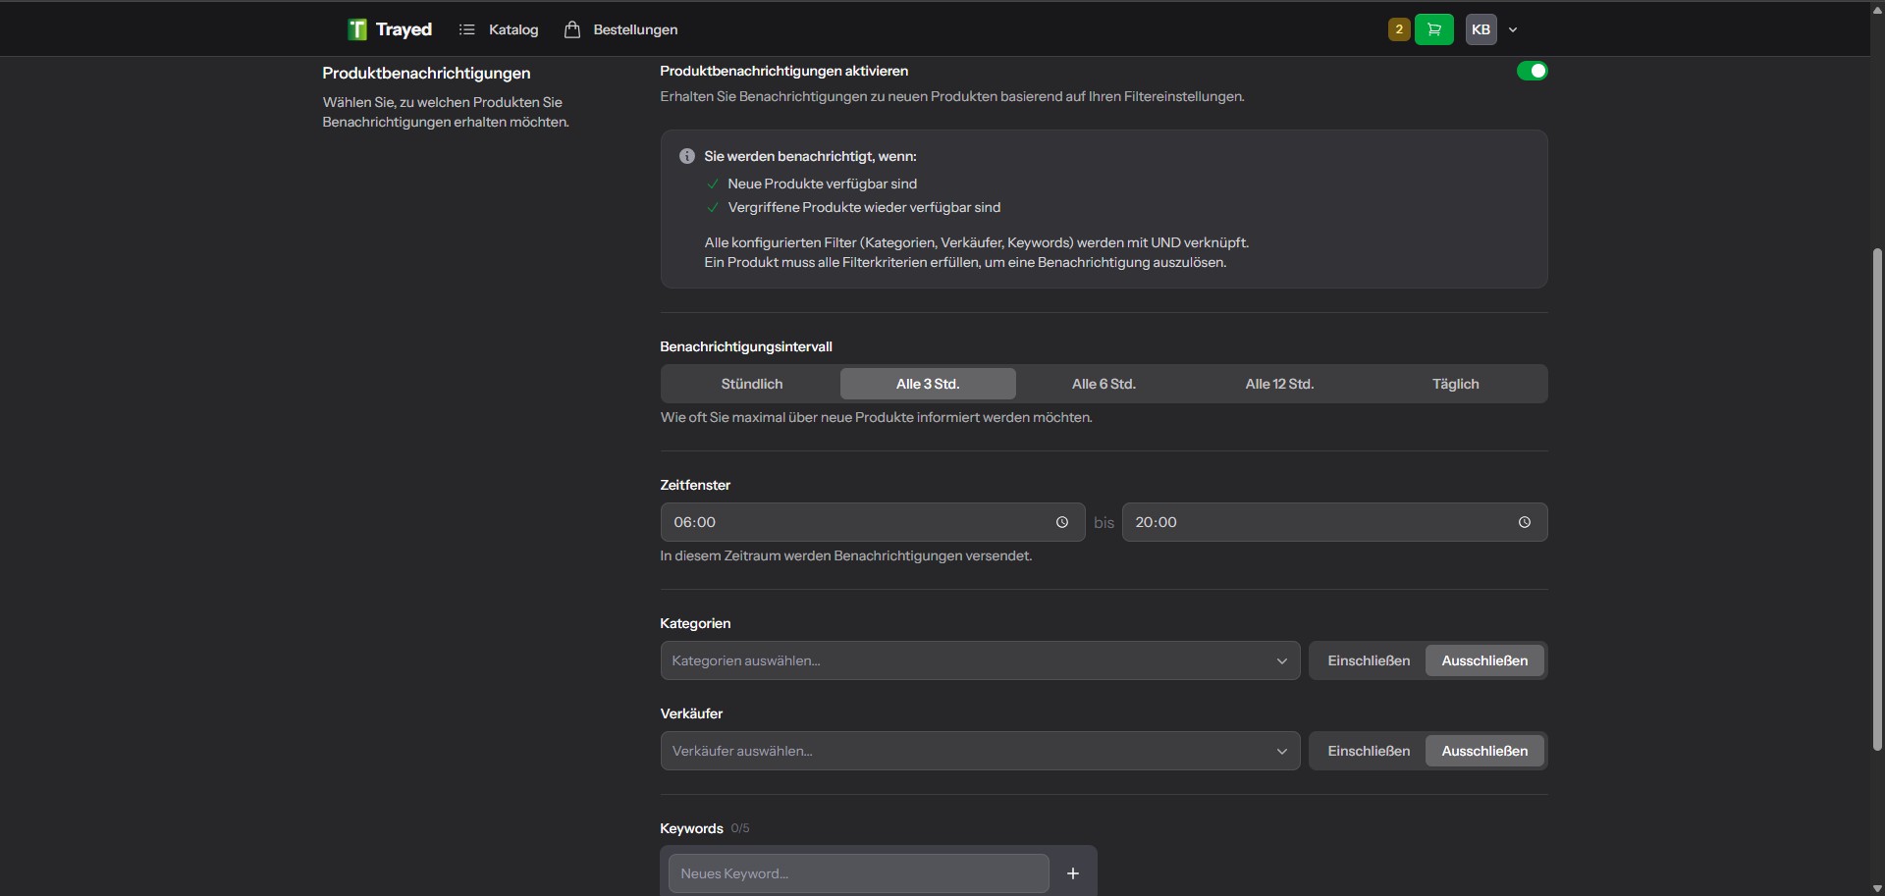Screen dimensions: 1885x896
Task: Disable Produktbenachrichtigungen aktivieren toggle
Action: coord(1534,71)
